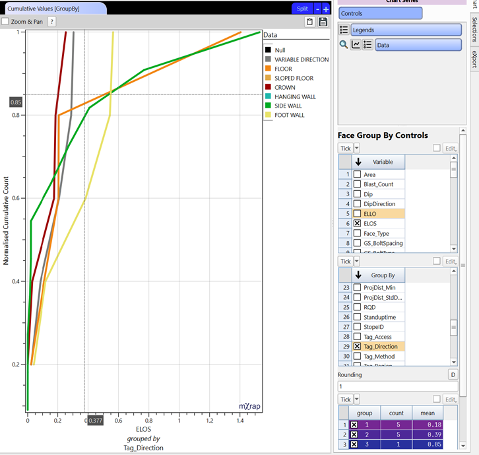Open Tick dropdown arrow above Variable table
The width and height of the screenshot is (479, 455).
click(356, 148)
